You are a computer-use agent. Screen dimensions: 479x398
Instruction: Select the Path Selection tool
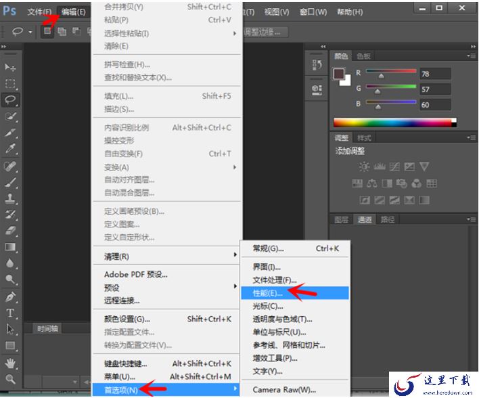click(10, 329)
